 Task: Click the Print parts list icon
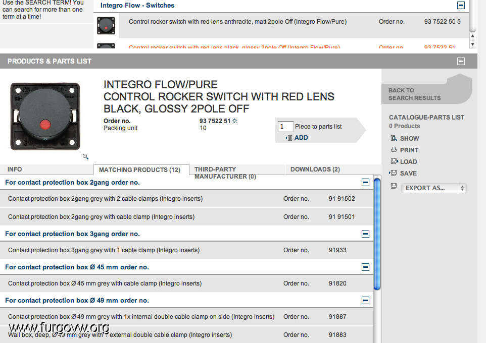[x=394, y=149]
